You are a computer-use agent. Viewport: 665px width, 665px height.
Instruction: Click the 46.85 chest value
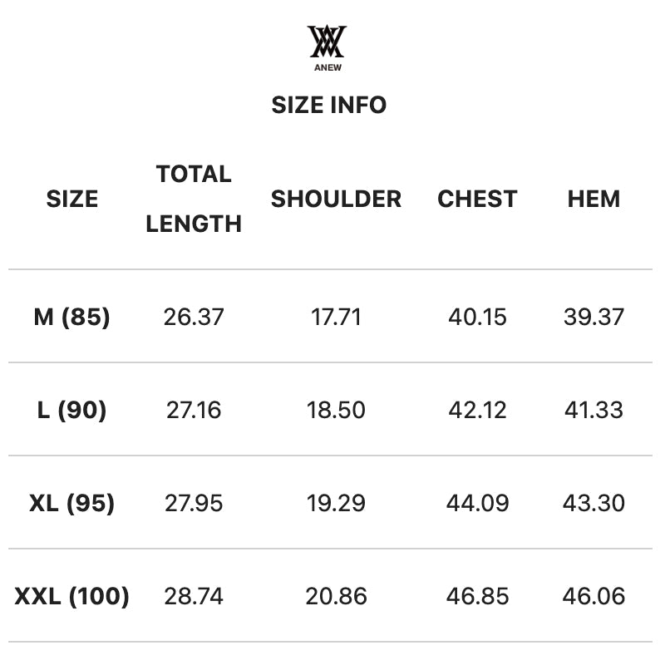[x=477, y=596]
